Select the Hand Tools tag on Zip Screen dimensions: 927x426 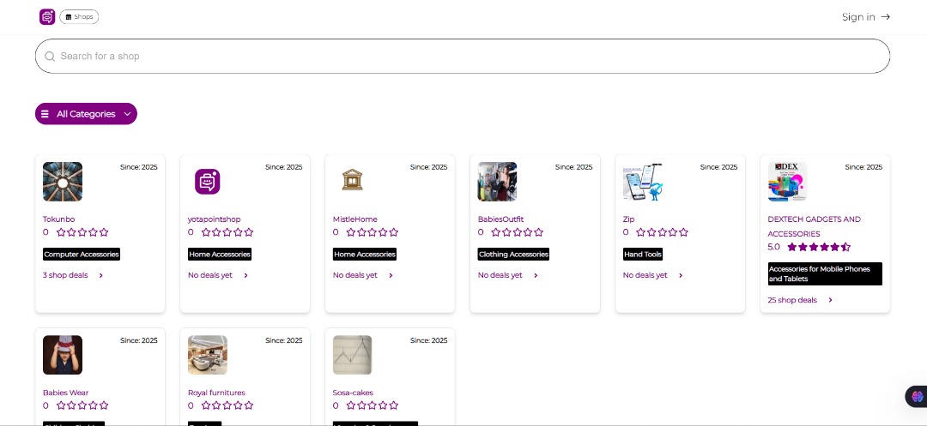pyautogui.click(x=643, y=255)
